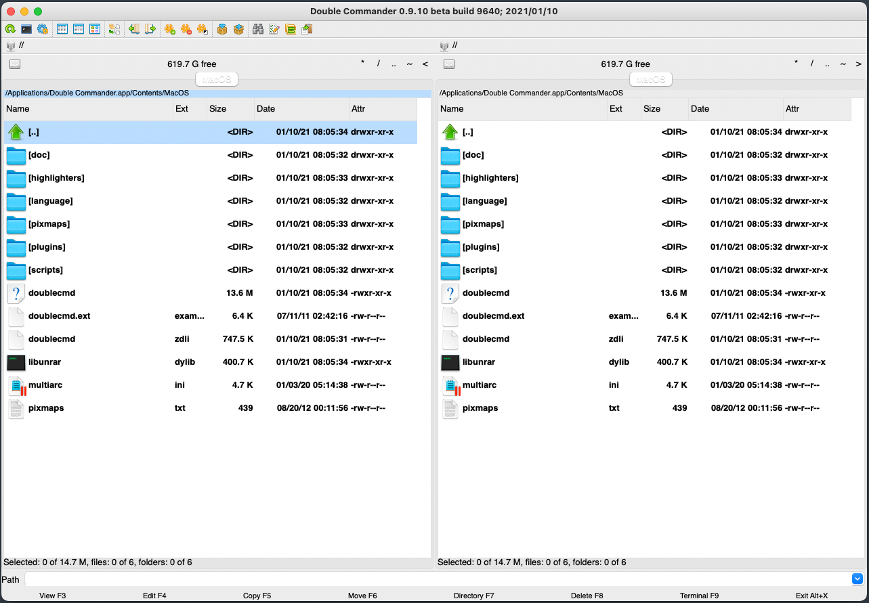Open Search via binoculars toolbar icon
Screen dimensions: 869x603
[x=258, y=29]
